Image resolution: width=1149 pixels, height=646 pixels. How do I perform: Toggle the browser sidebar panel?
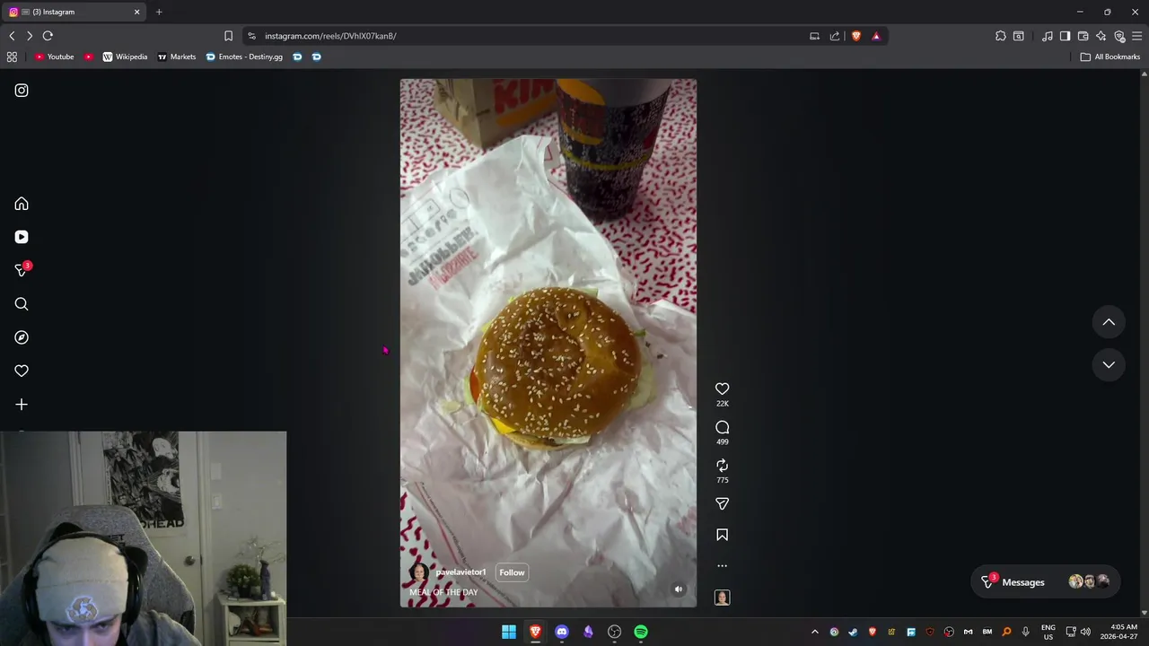(x=1066, y=36)
